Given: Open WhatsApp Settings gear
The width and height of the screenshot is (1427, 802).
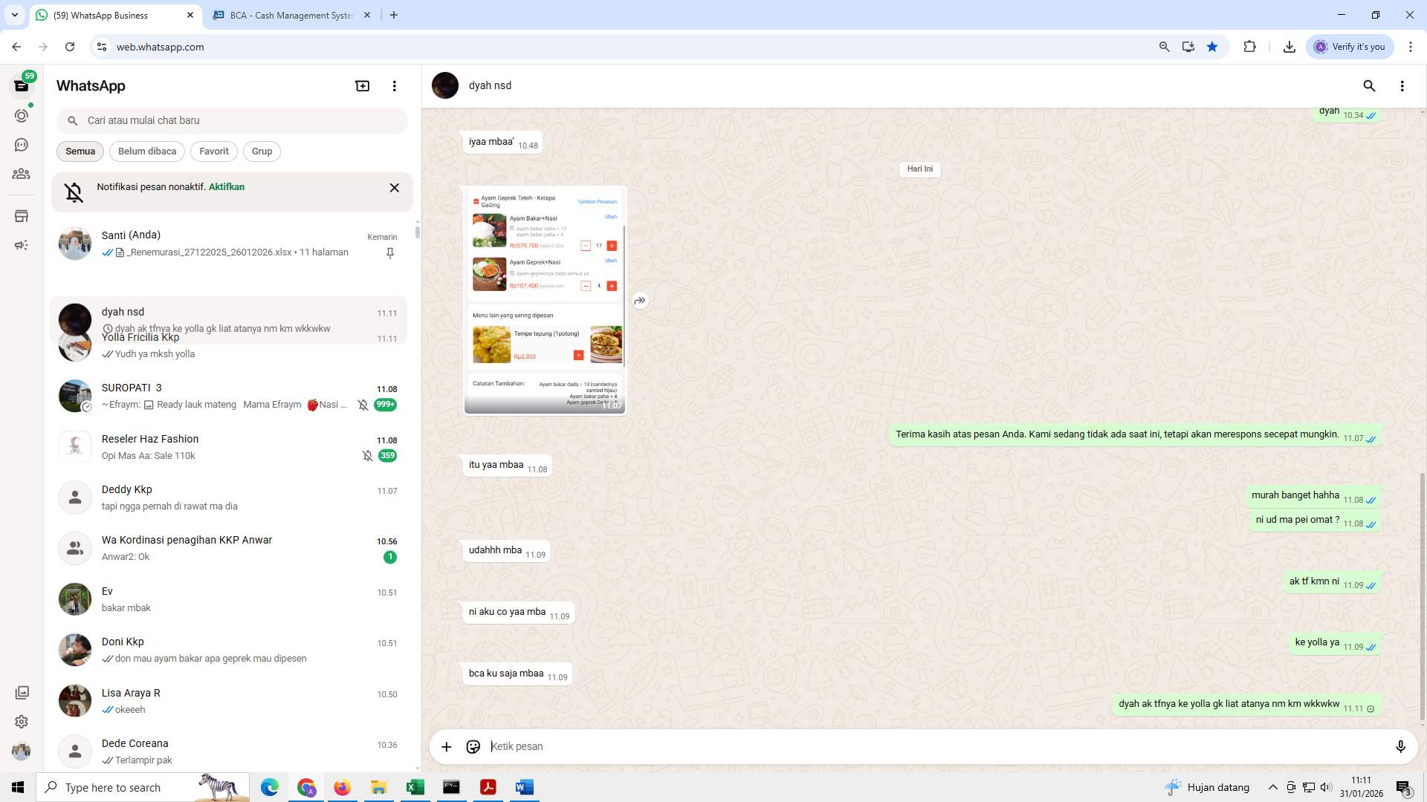Looking at the screenshot, I should [x=22, y=721].
